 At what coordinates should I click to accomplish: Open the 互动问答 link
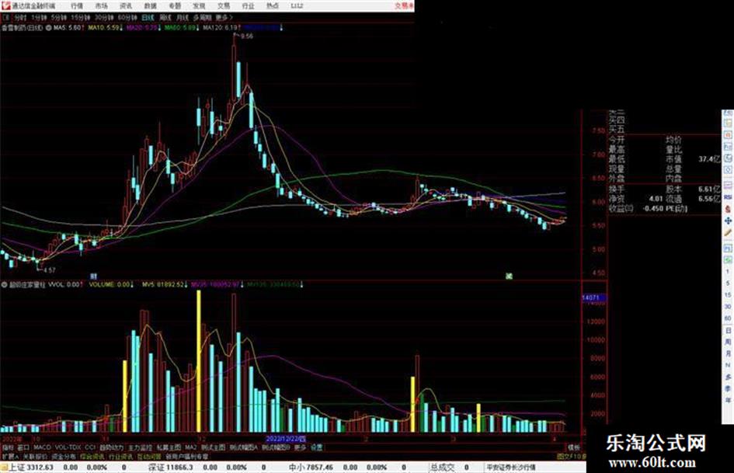pos(149,456)
